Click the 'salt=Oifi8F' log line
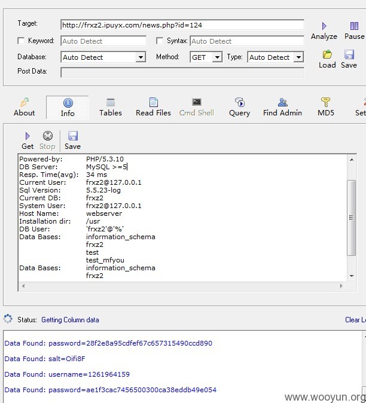The width and height of the screenshot is (366, 403). 45,359
